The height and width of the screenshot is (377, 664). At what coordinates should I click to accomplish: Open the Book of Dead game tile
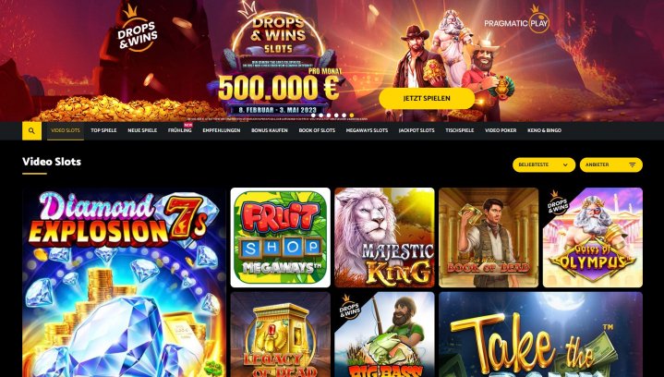489,237
